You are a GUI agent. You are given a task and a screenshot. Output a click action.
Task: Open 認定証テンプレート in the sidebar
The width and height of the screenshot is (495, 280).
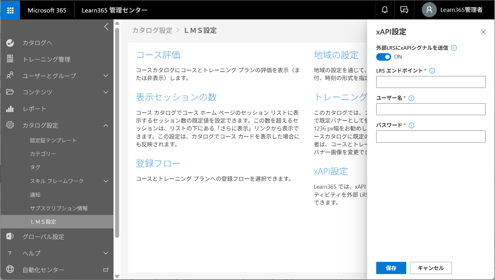pyautogui.click(x=53, y=140)
